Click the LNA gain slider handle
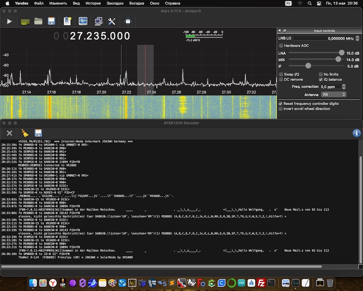363x291 pixels. (342, 53)
